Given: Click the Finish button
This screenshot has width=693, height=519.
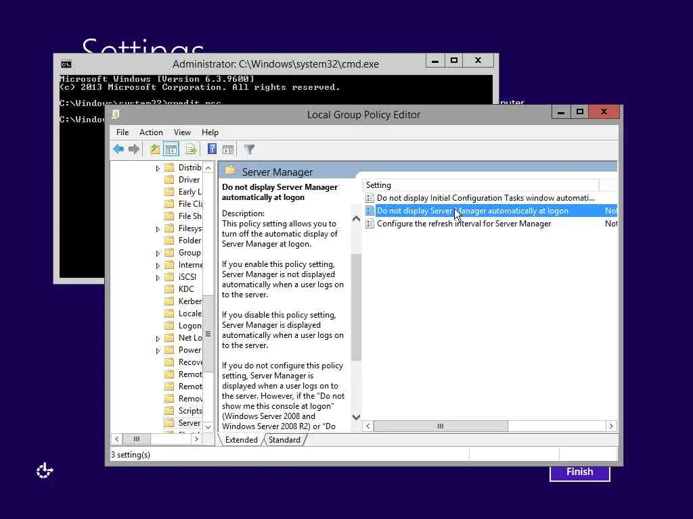Looking at the screenshot, I should 579,472.
